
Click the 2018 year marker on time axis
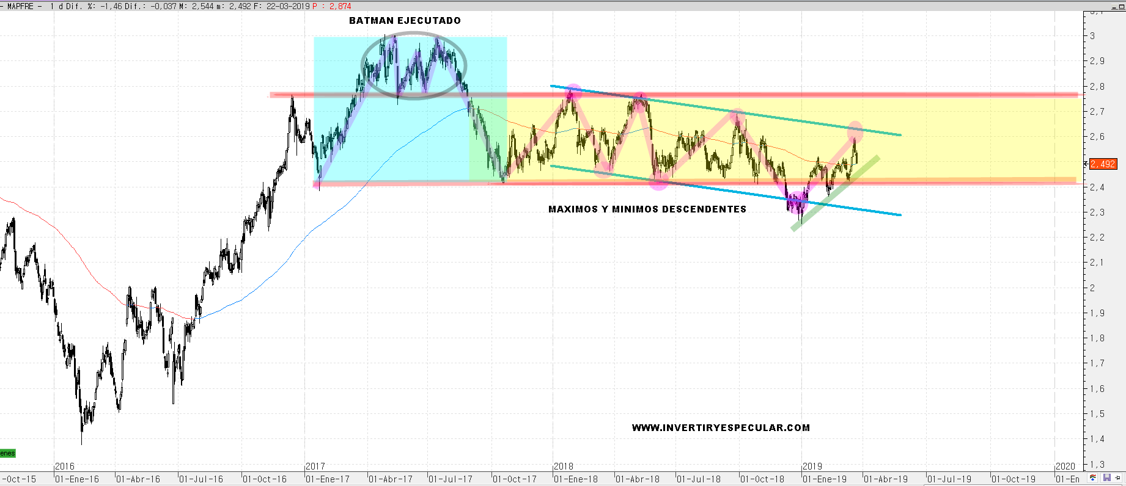click(x=564, y=466)
